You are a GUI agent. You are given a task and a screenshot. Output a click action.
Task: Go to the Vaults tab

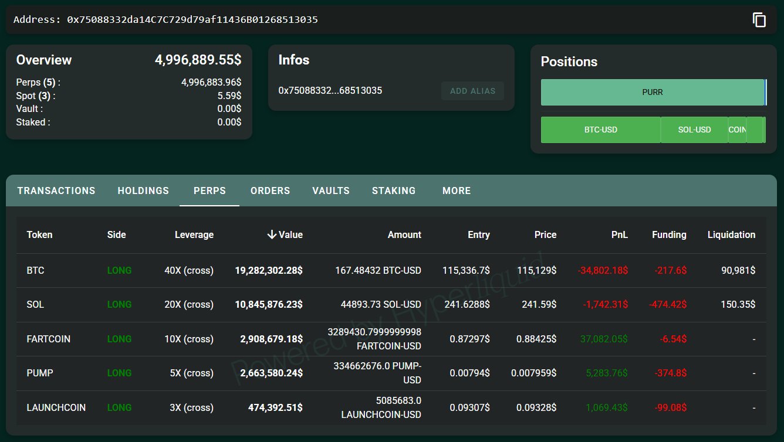[x=331, y=191]
